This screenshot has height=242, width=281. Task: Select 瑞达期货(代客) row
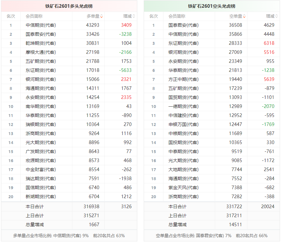(69, 179)
